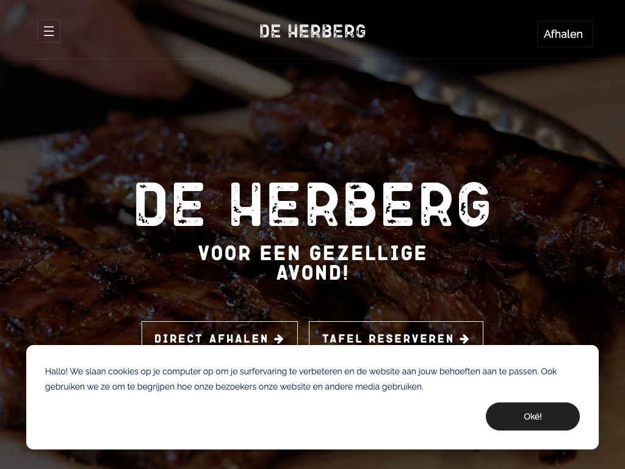The width and height of the screenshot is (625, 469).
Task: Accept cookies with the Oké! button
Action: [532, 416]
